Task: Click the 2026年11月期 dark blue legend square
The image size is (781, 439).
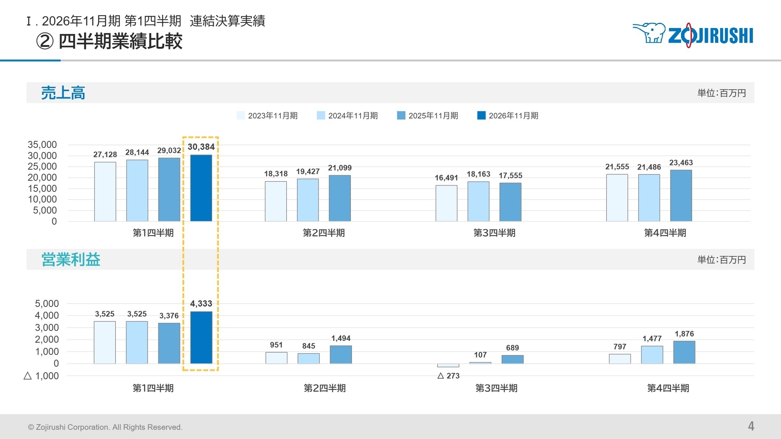Action: (x=481, y=115)
